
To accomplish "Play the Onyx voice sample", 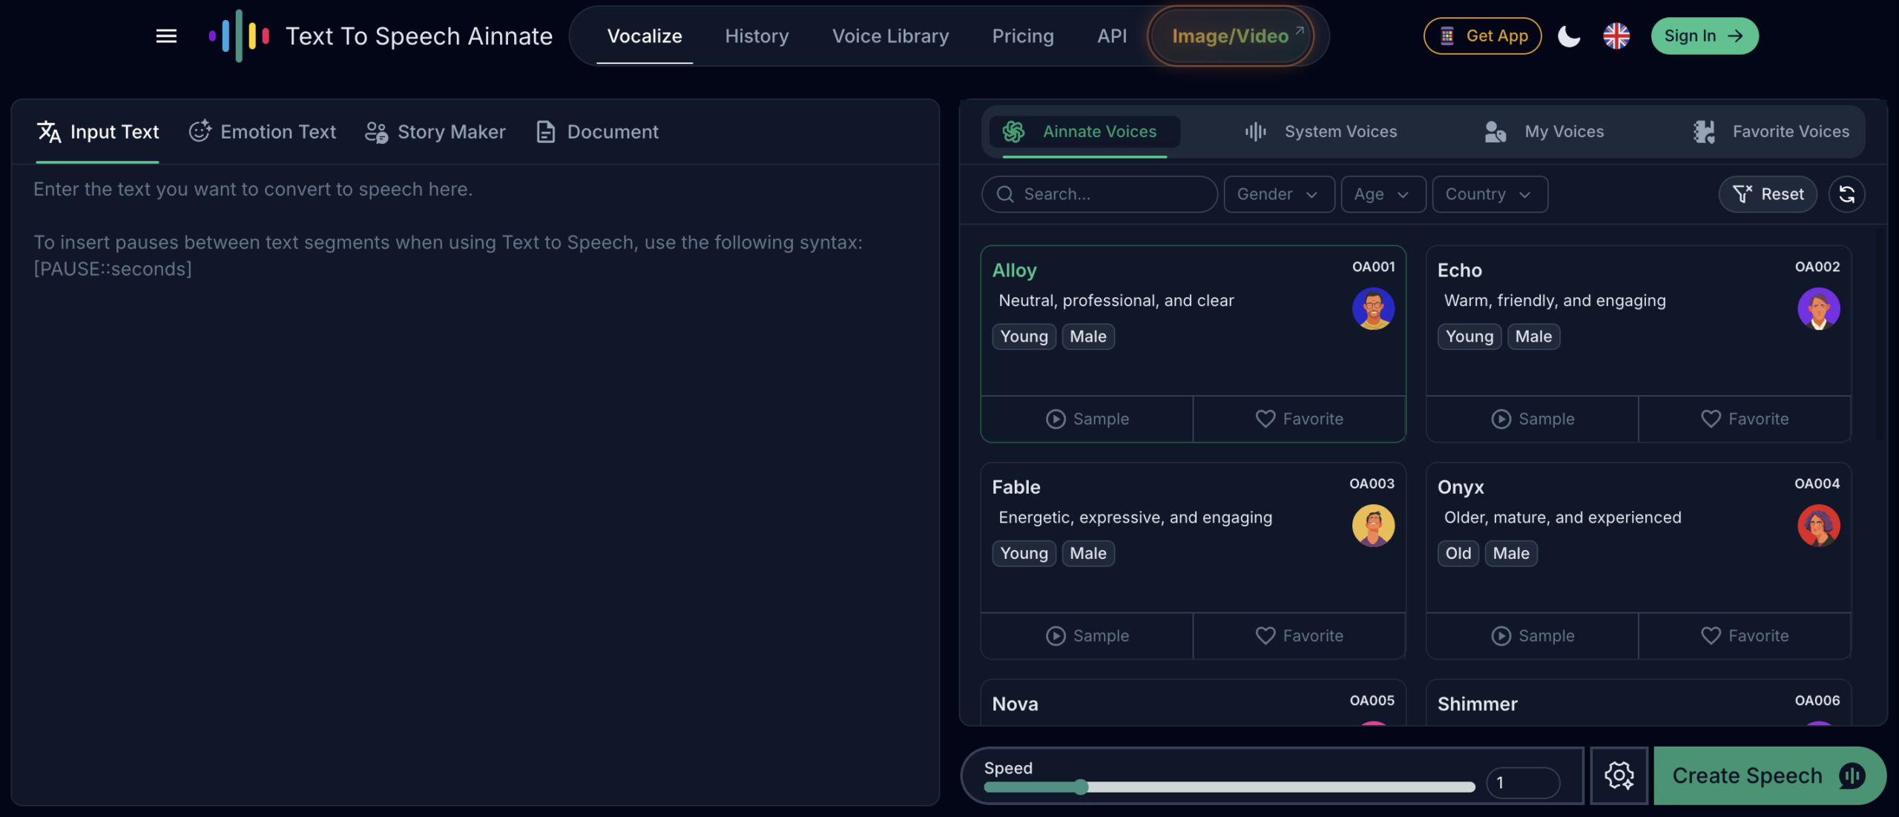I will coord(1533,636).
